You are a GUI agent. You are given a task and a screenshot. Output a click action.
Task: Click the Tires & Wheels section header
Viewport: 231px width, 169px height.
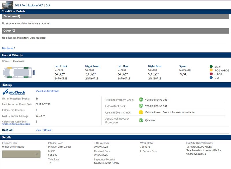click(115, 55)
